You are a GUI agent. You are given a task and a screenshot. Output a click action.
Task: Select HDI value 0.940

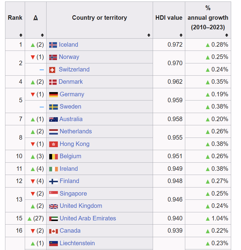click(x=175, y=218)
